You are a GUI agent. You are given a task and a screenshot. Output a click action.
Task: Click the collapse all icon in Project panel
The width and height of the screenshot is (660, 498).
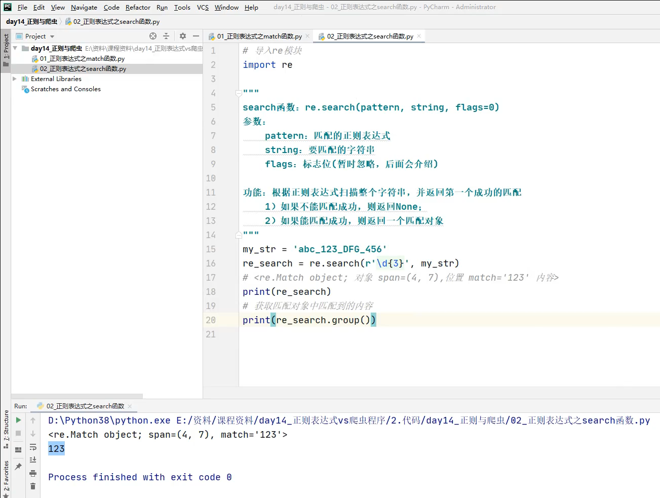tap(166, 36)
